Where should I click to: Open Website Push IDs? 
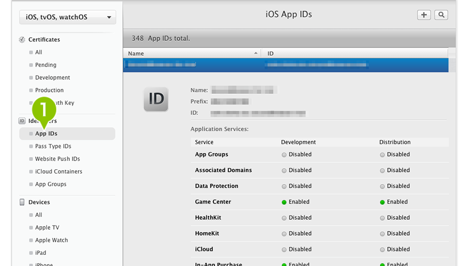(x=58, y=159)
